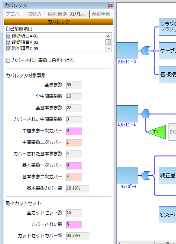Select the hexagon gate beside 4.5x10^-4 event
176x244 pixels.
(146, 114)
